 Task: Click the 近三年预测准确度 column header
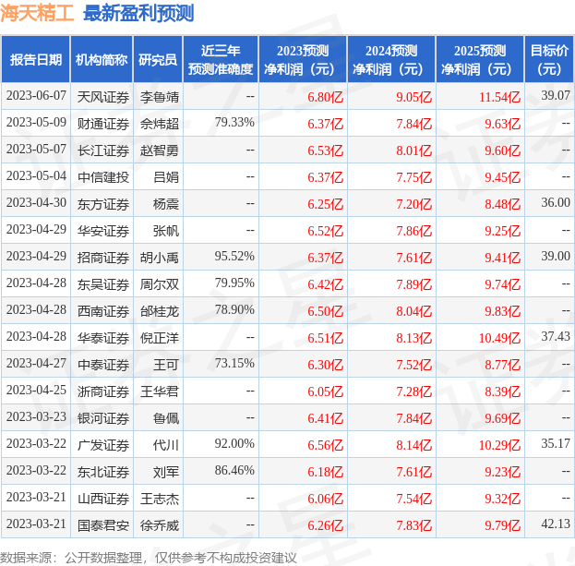221,59
